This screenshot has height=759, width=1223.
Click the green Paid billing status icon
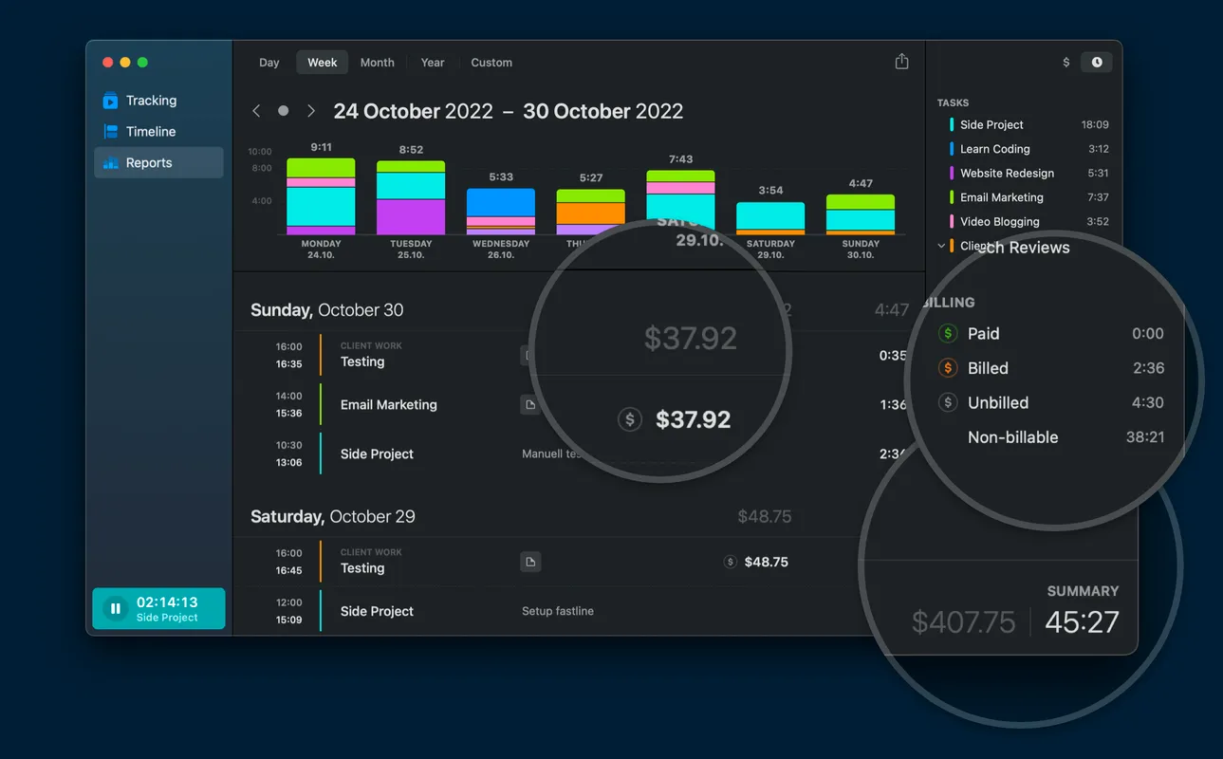click(x=947, y=333)
